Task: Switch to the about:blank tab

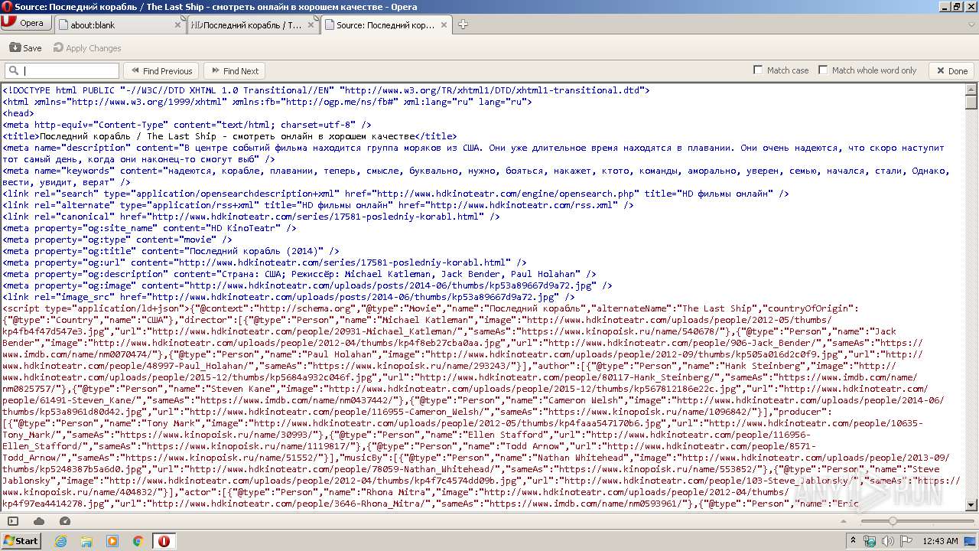Action: point(121,24)
